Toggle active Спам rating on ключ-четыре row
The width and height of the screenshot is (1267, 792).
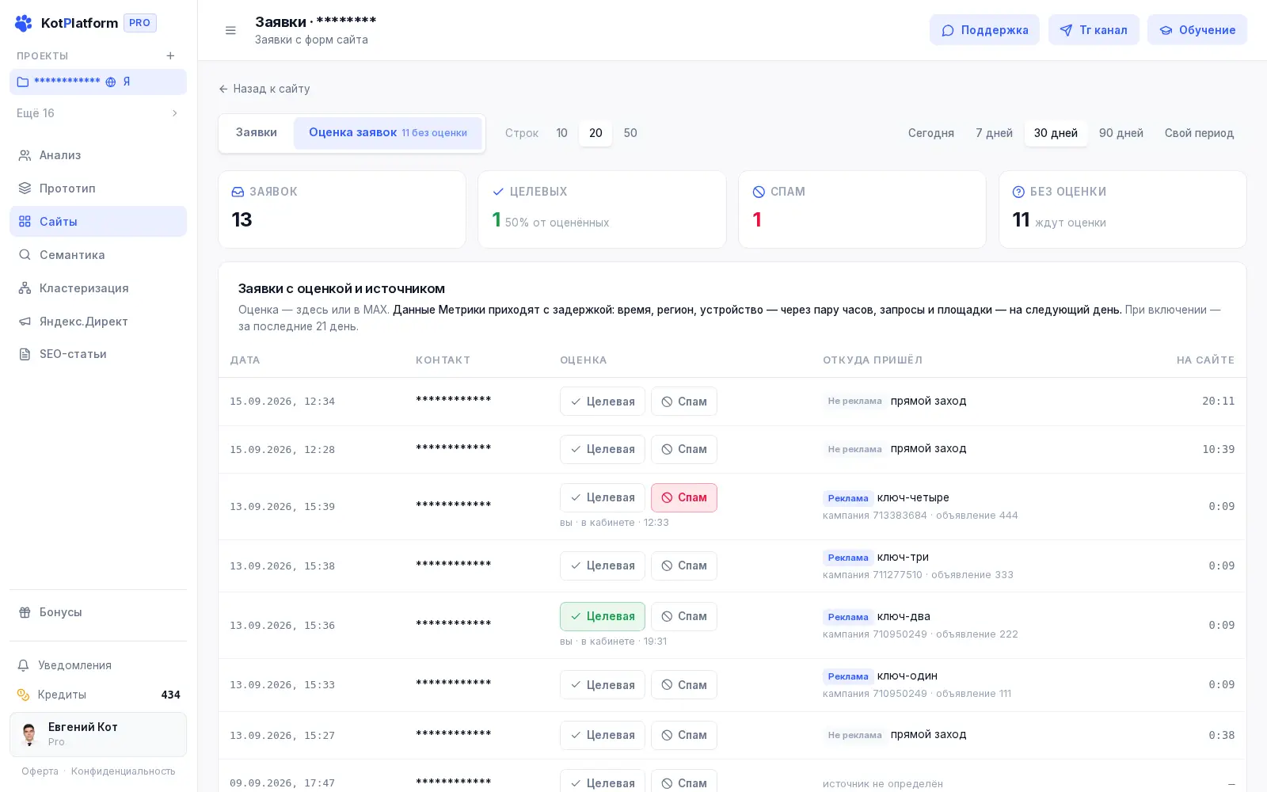[684, 497]
